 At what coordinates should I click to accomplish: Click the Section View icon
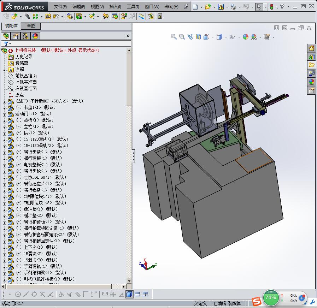[x=198, y=37]
